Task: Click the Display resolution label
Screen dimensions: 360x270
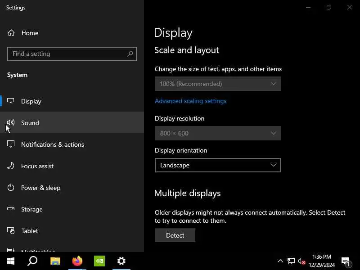Action: [180, 118]
